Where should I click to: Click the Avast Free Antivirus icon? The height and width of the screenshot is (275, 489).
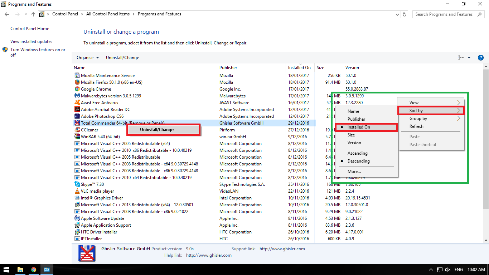pos(77,103)
